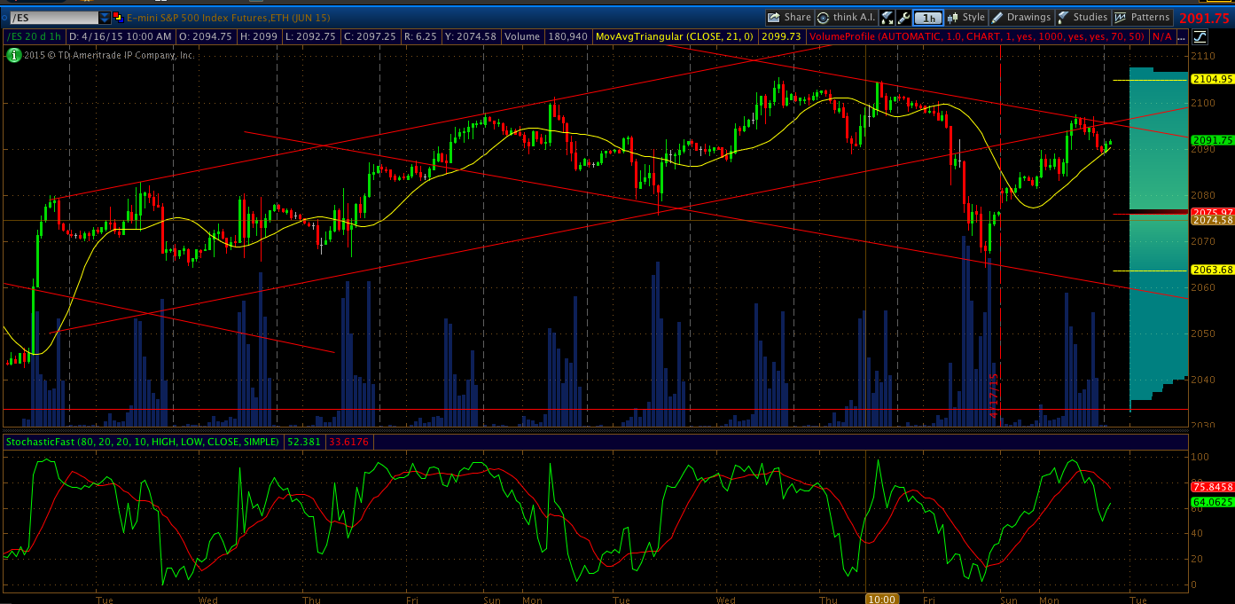The width and height of the screenshot is (1235, 604).
Task: Change the 1h timeframe button
Action: coord(927,17)
